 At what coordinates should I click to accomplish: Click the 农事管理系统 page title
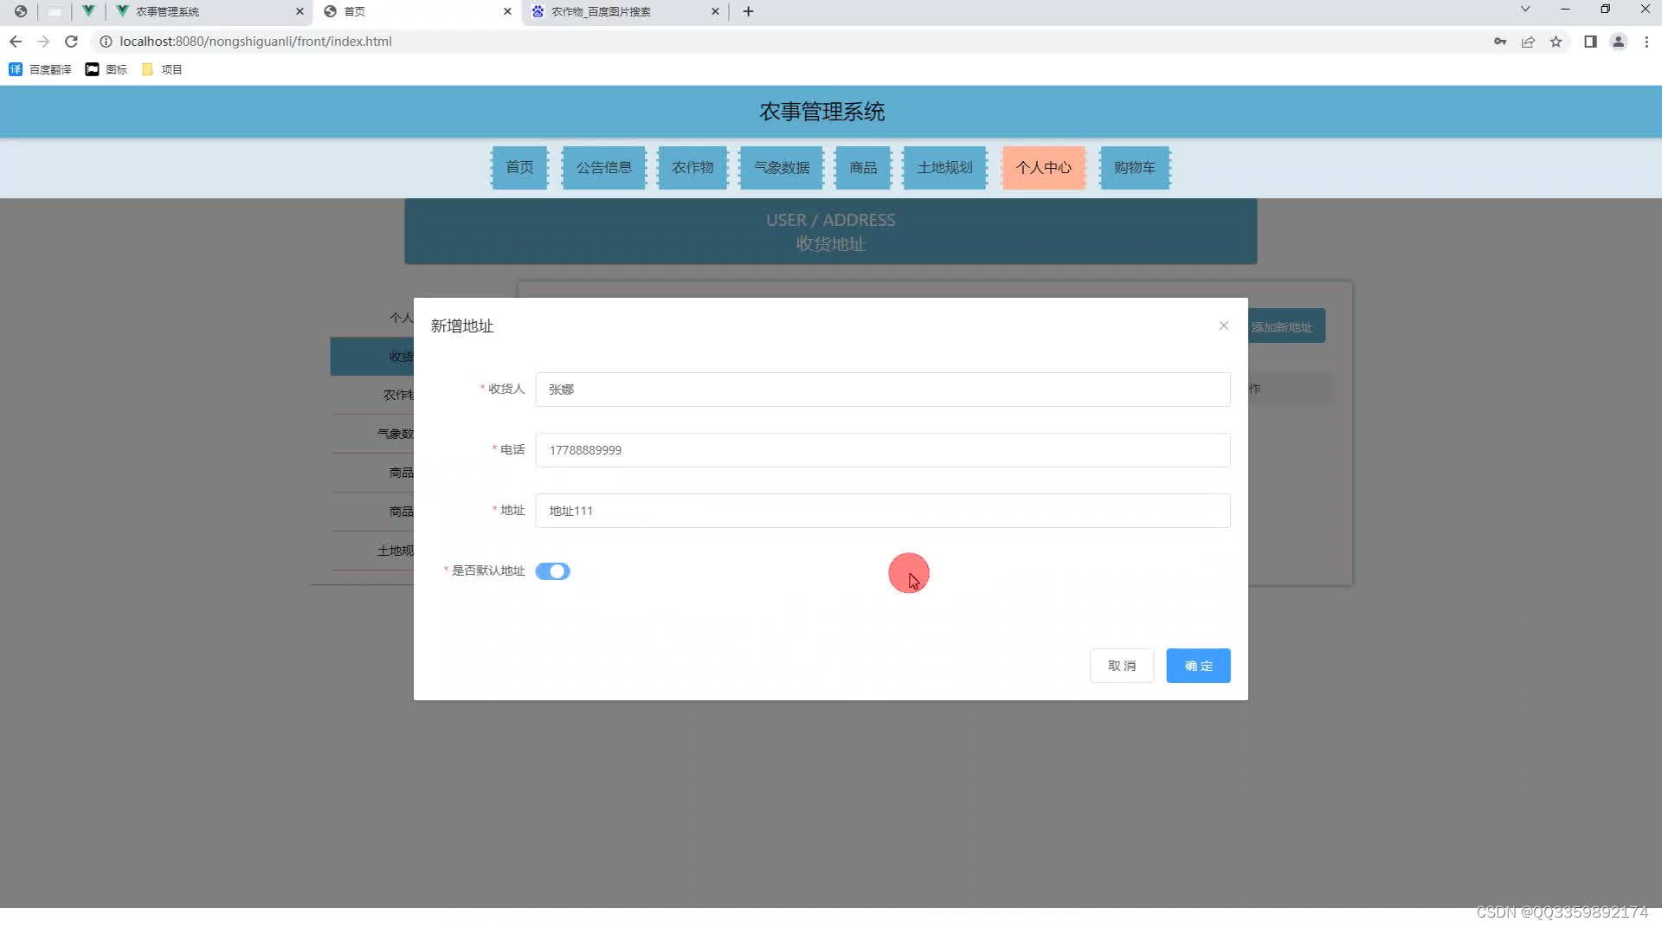click(822, 112)
